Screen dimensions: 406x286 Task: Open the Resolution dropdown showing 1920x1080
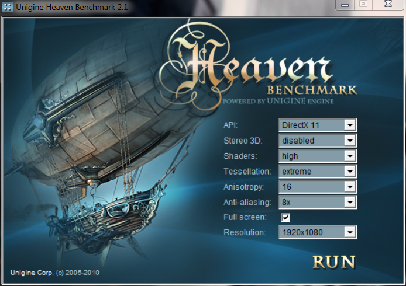point(318,232)
